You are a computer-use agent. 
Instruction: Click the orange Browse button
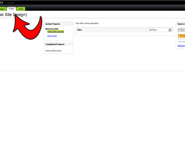tap(181, 36)
